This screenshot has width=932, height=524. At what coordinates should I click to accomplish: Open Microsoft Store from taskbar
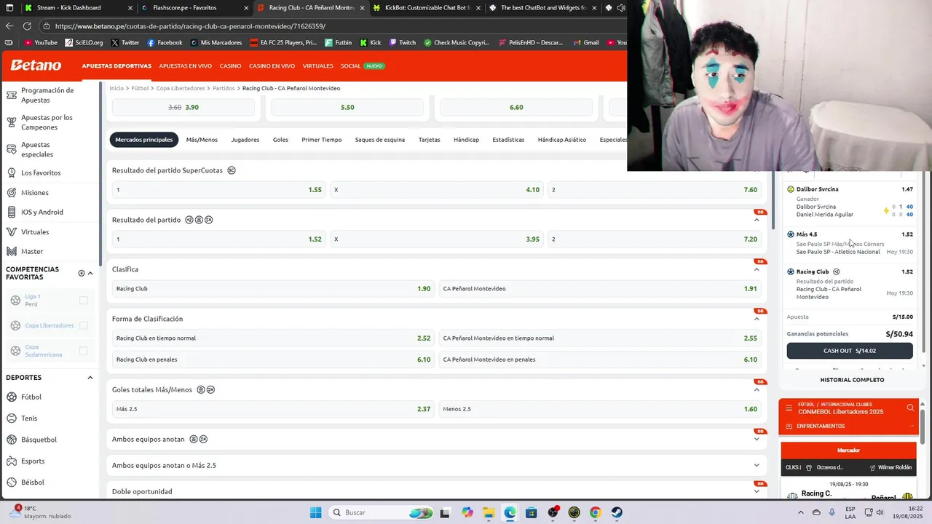[x=531, y=512]
